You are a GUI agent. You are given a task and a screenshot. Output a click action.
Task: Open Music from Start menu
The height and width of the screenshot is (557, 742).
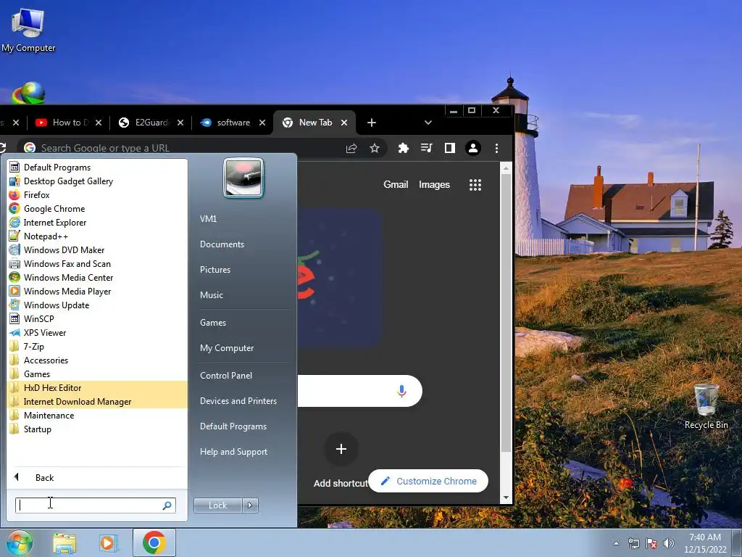pos(211,294)
